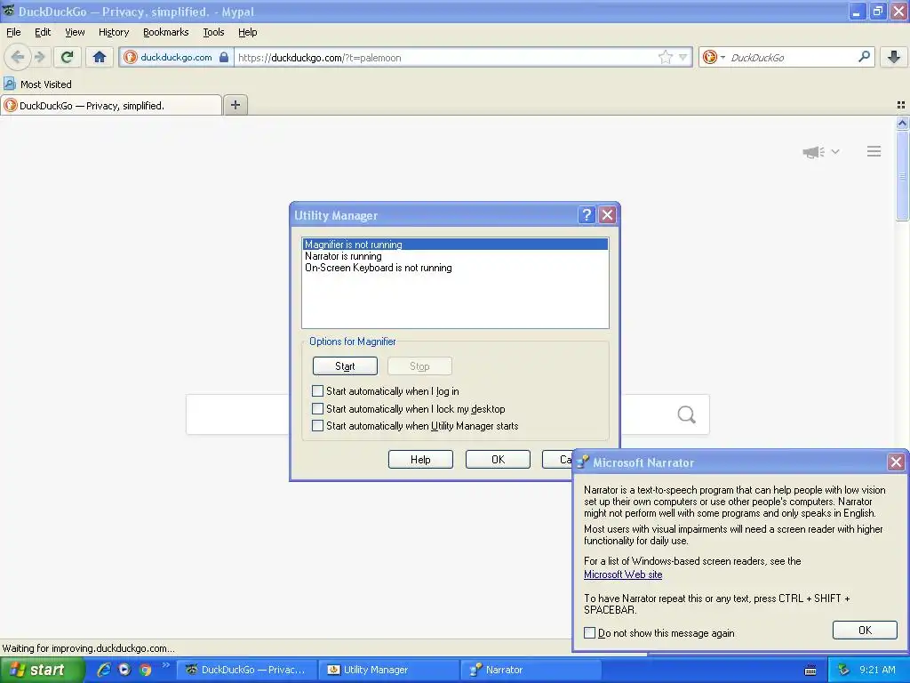Click the 9:21 AM system clock
The image size is (910, 683).
[x=877, y=670]
